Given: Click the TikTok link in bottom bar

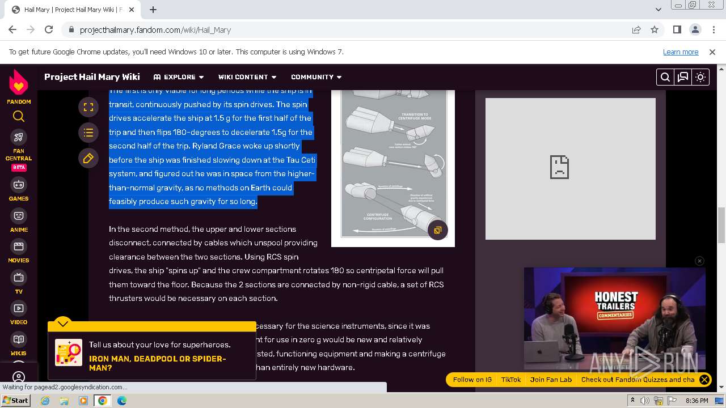Looking at the screenshot, I should [510, 380].
